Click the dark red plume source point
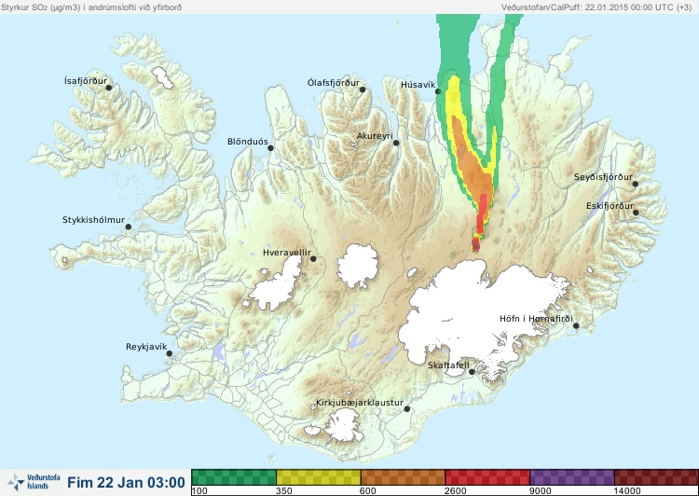699x496 pixels. (x=475, y=245)
